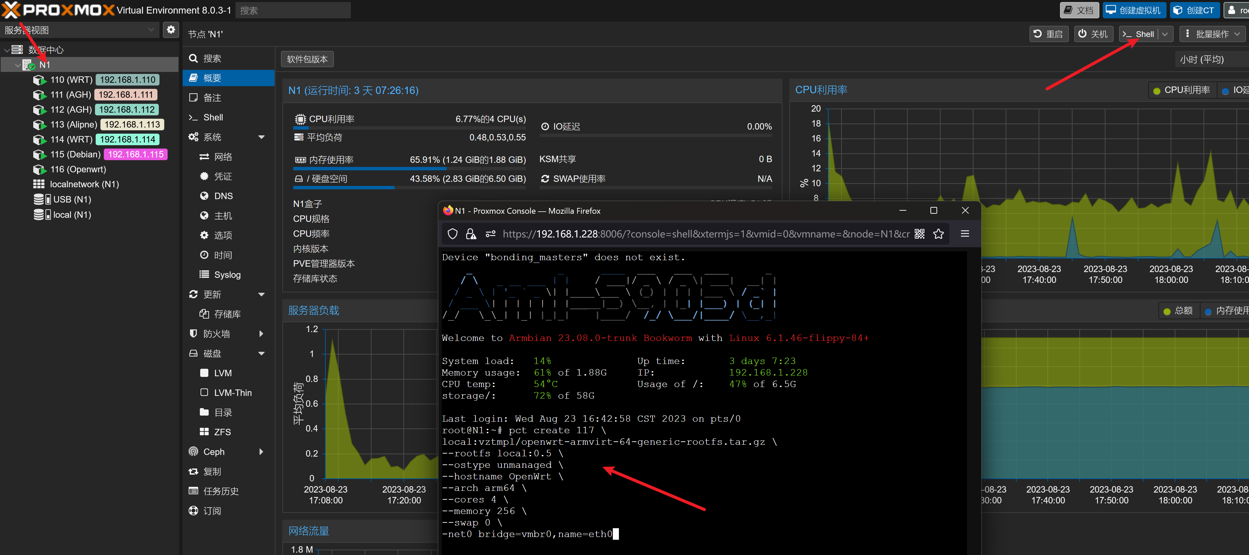1249x555 pixels.
Task: Click the shield tracking protection icon
Action: tap(452, 234)
